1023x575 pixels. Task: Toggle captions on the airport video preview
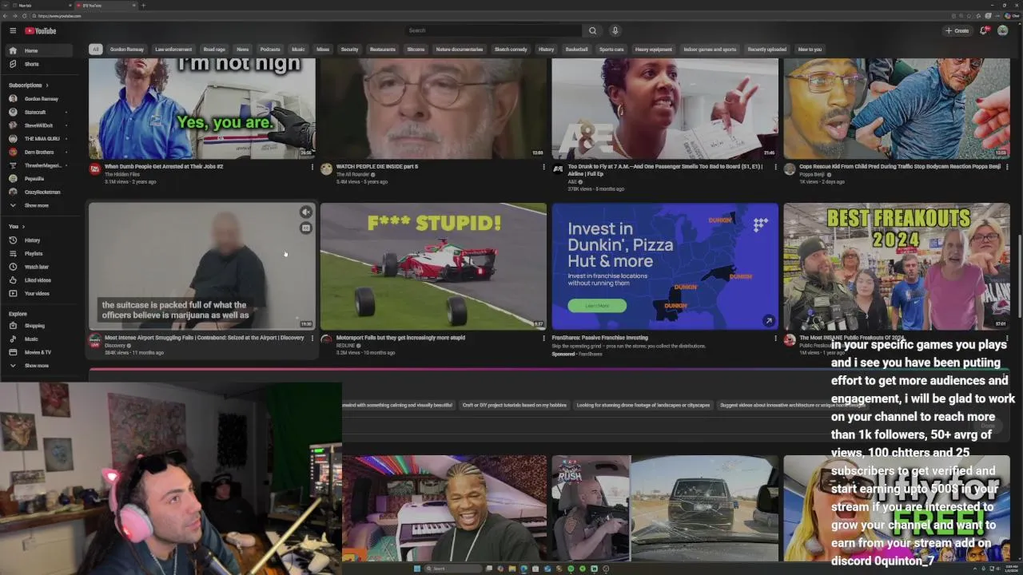tap(305, 228)
